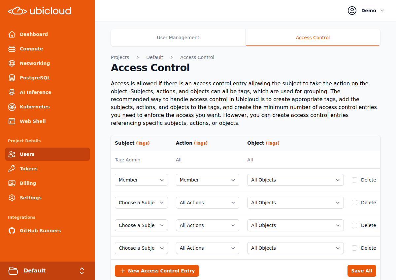396x280 pixels.
Task: Open the Subject Tags link
Action: click(x=143, y=143)
